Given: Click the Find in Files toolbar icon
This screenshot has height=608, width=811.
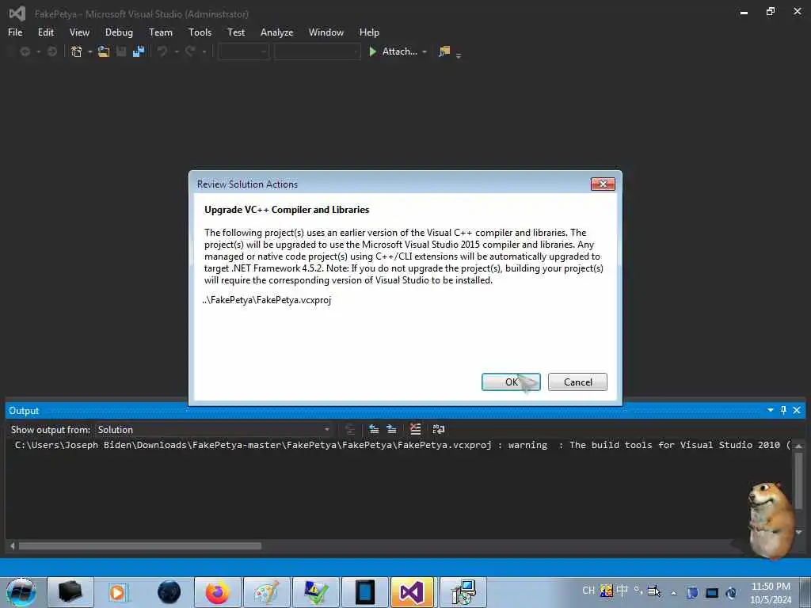Looking at the screenshot, I should pos(444,51).
